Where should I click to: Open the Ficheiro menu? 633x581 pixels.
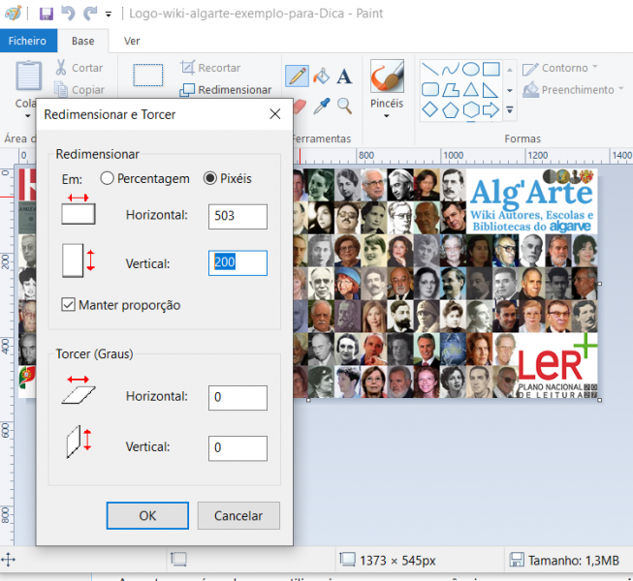[27, 41]
